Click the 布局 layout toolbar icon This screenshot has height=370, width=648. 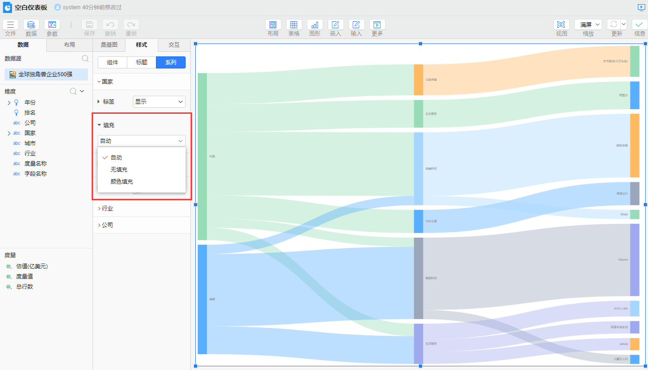273,25
